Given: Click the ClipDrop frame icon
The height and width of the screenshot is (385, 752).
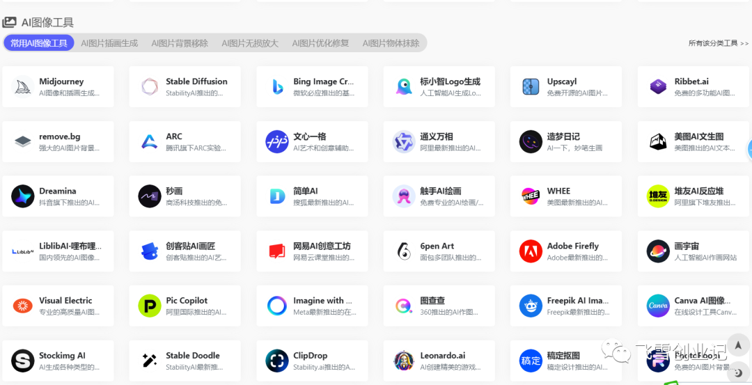Looking at the screenshot, I should click(277, 361).
